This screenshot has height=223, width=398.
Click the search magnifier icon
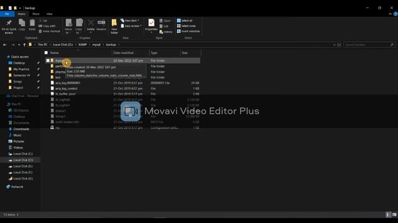(392, 45)
